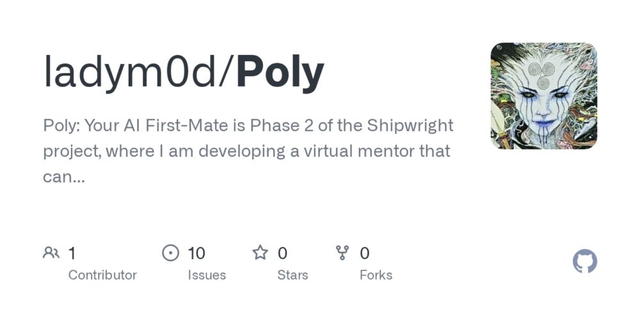Screen dimensions: 640x320
Task: Click the issues count 10
Action: coord(196,253)
